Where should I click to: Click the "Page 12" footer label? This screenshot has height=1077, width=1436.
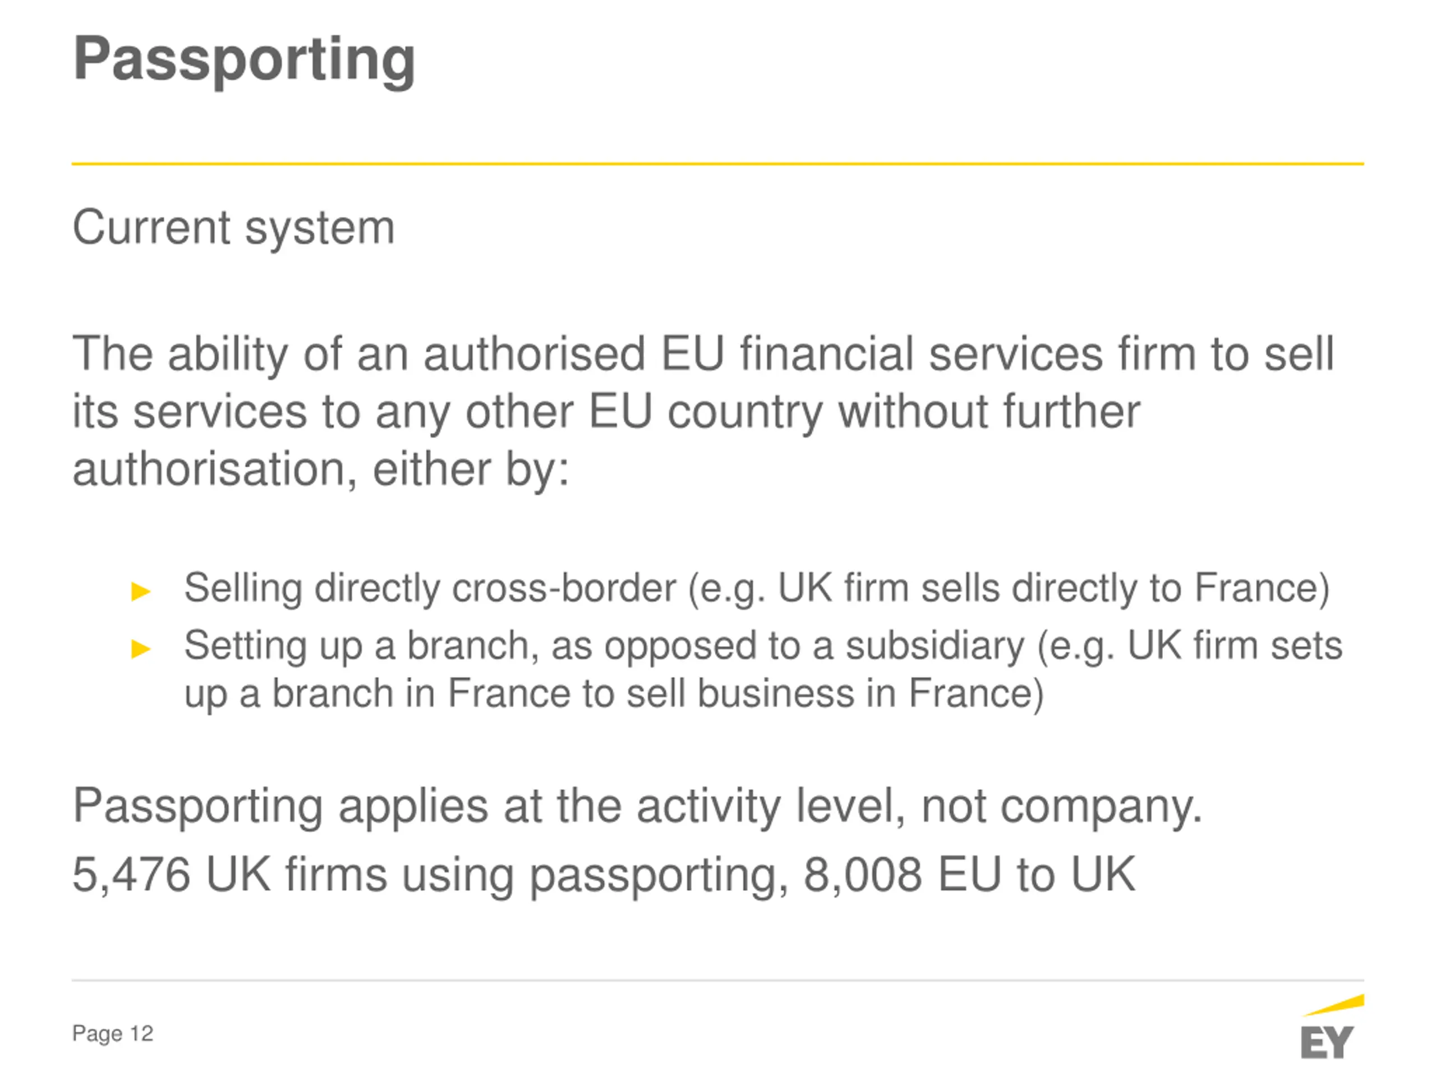(113, 1033)
